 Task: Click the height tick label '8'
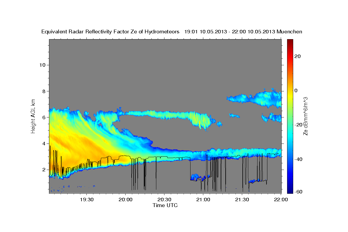pos(43,91)
